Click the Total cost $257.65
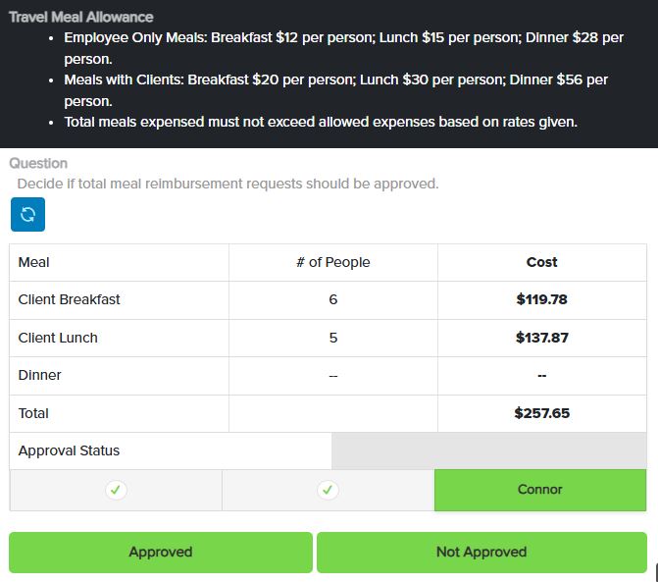658x582 pixels. [x=541, y=413]
